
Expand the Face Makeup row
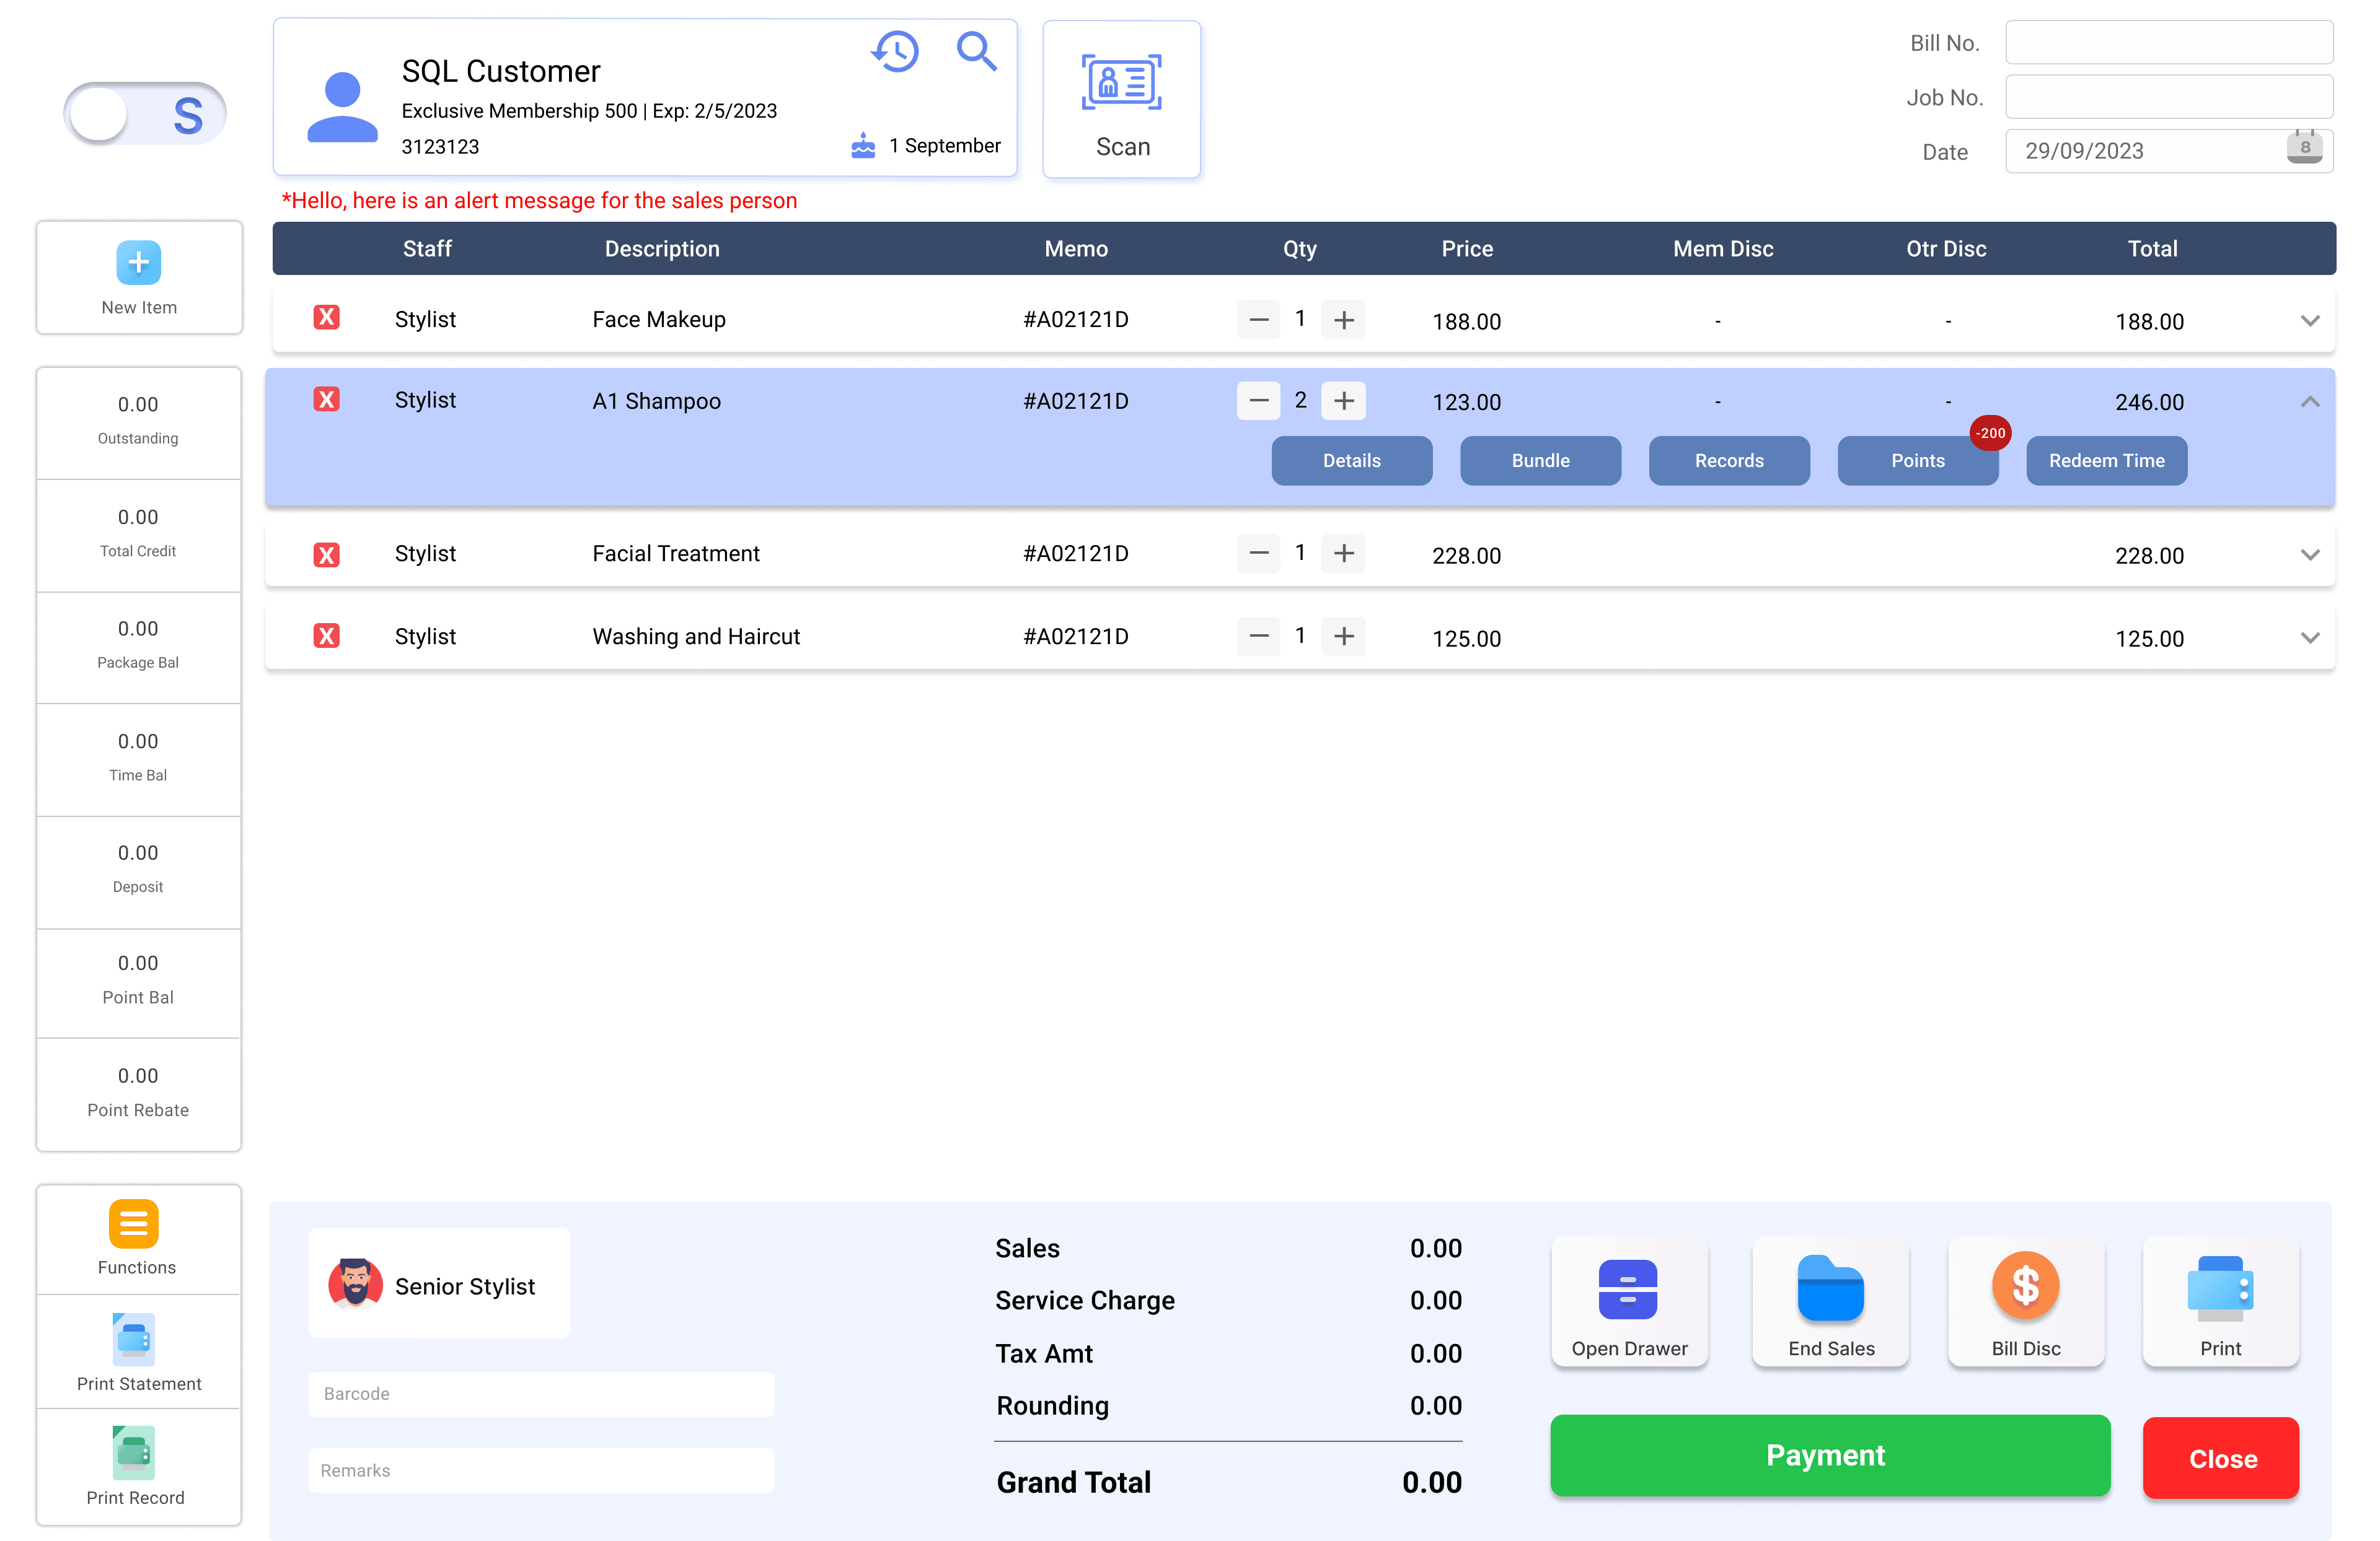coord(2309,321)
